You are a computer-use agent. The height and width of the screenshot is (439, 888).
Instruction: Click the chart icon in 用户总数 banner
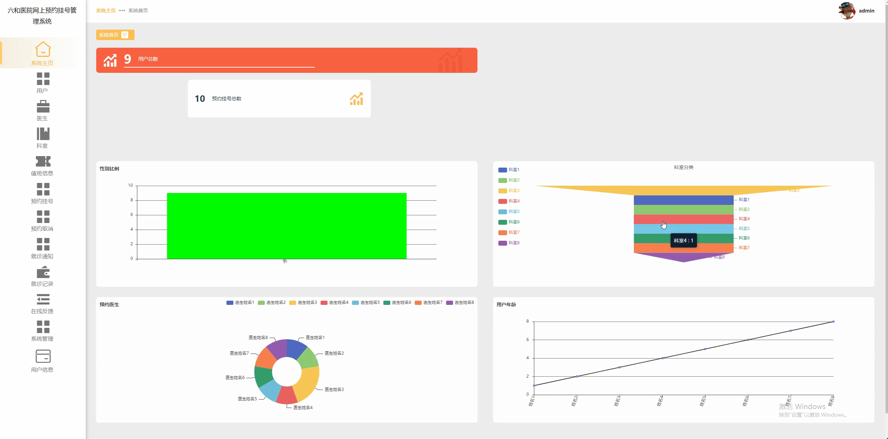[x=110, y=60]
